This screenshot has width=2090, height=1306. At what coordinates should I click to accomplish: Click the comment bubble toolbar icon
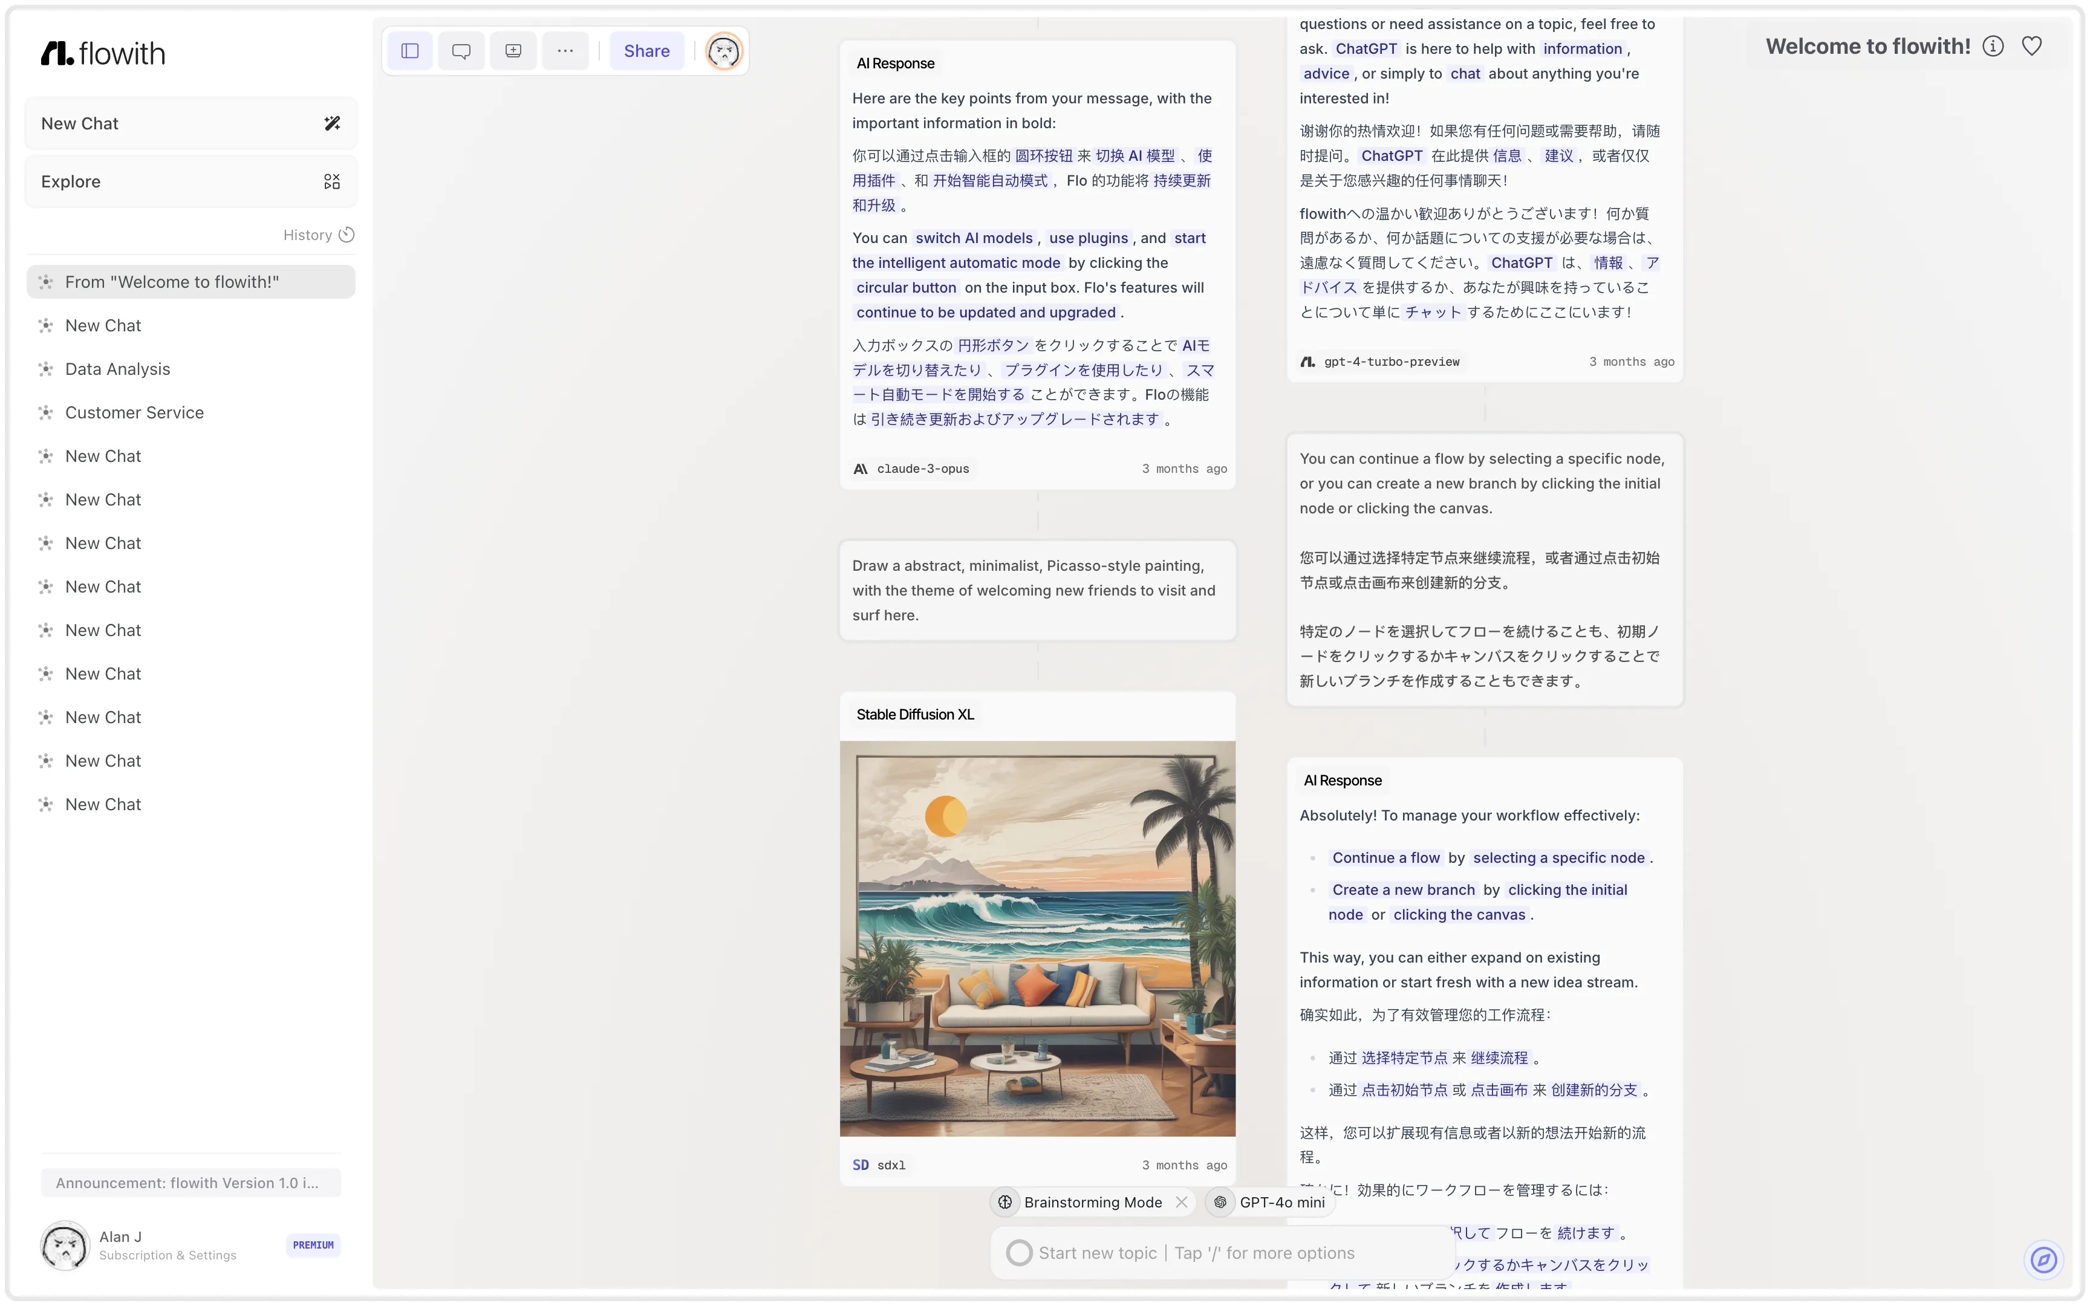coord(461,51)
